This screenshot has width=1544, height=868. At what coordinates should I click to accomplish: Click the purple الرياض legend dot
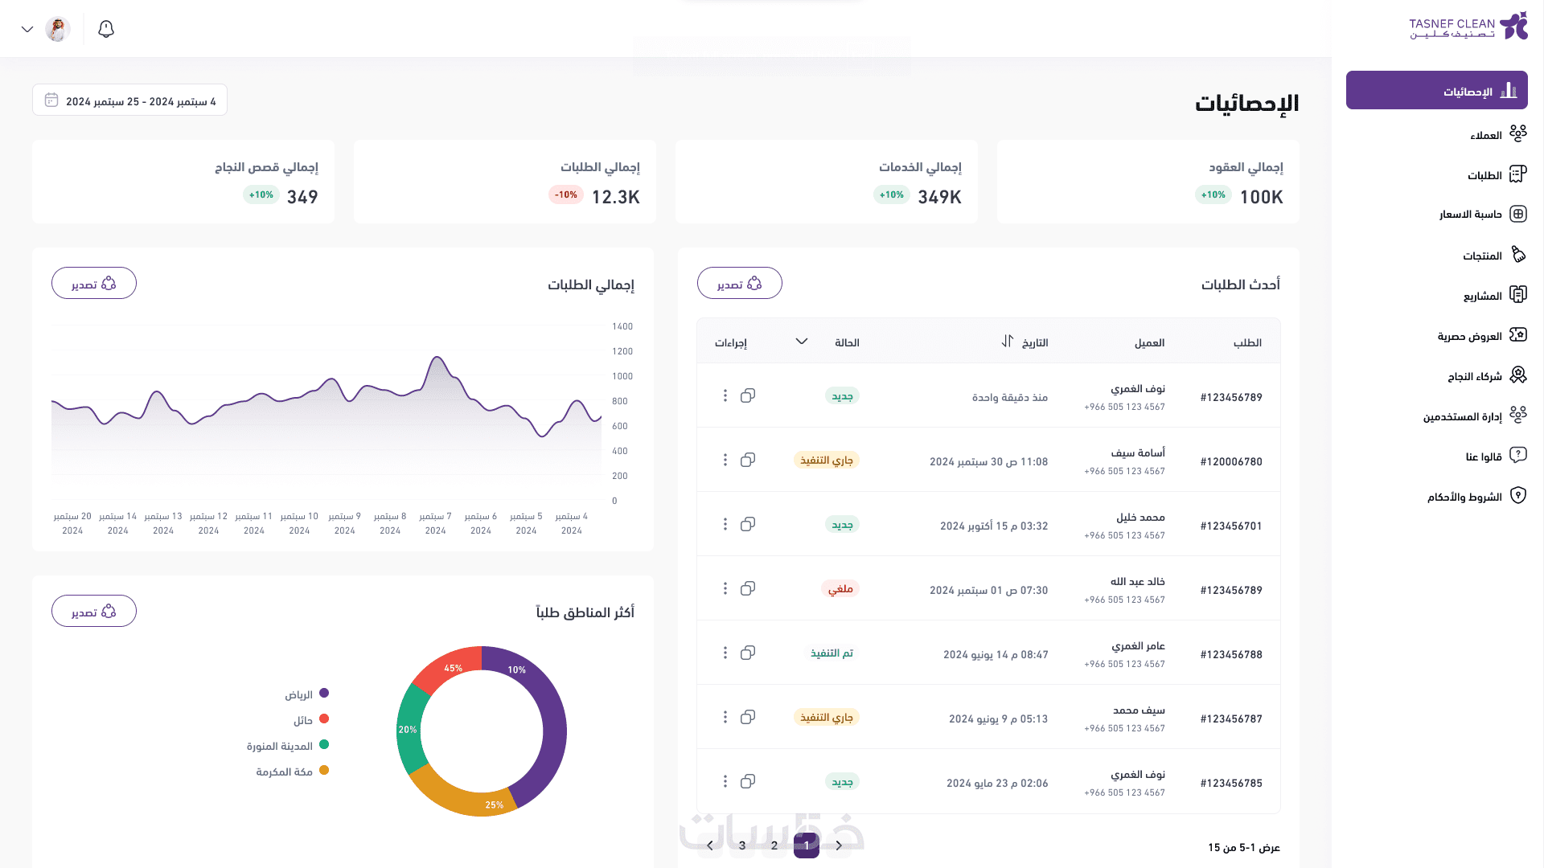[x=324, y=693]
